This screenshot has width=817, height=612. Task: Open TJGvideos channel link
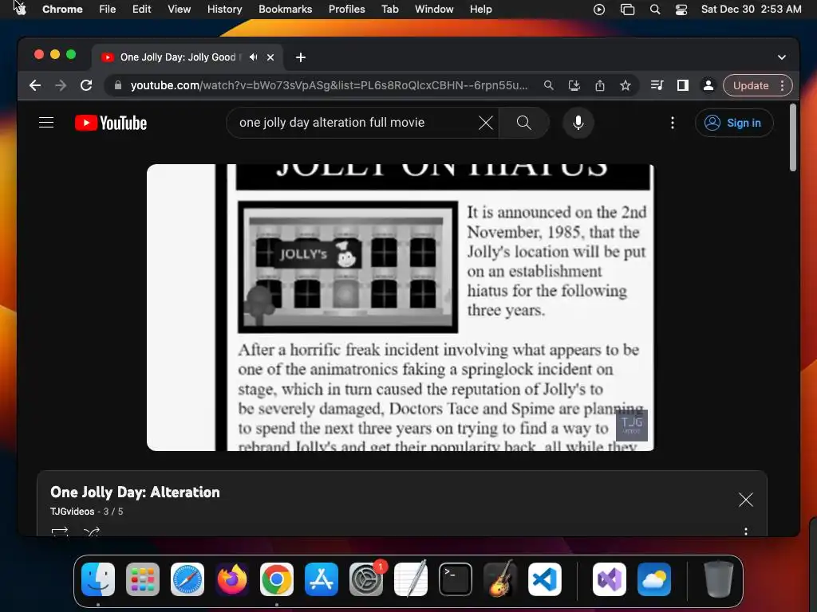point(72,512)
